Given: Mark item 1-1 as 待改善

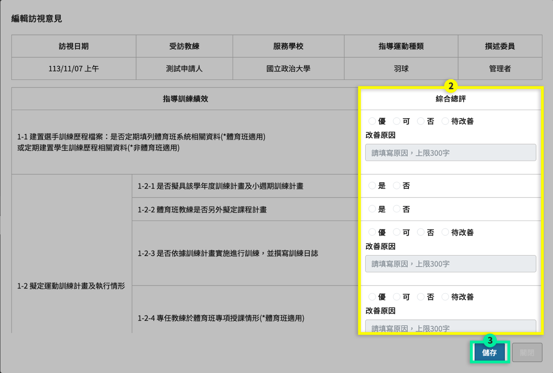Looking at the screenshot, I should (x=445, y=122).
